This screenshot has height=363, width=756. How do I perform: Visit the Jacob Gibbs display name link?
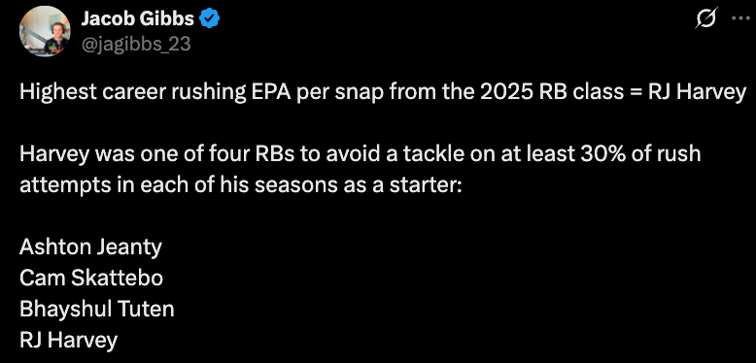(138, 18)
